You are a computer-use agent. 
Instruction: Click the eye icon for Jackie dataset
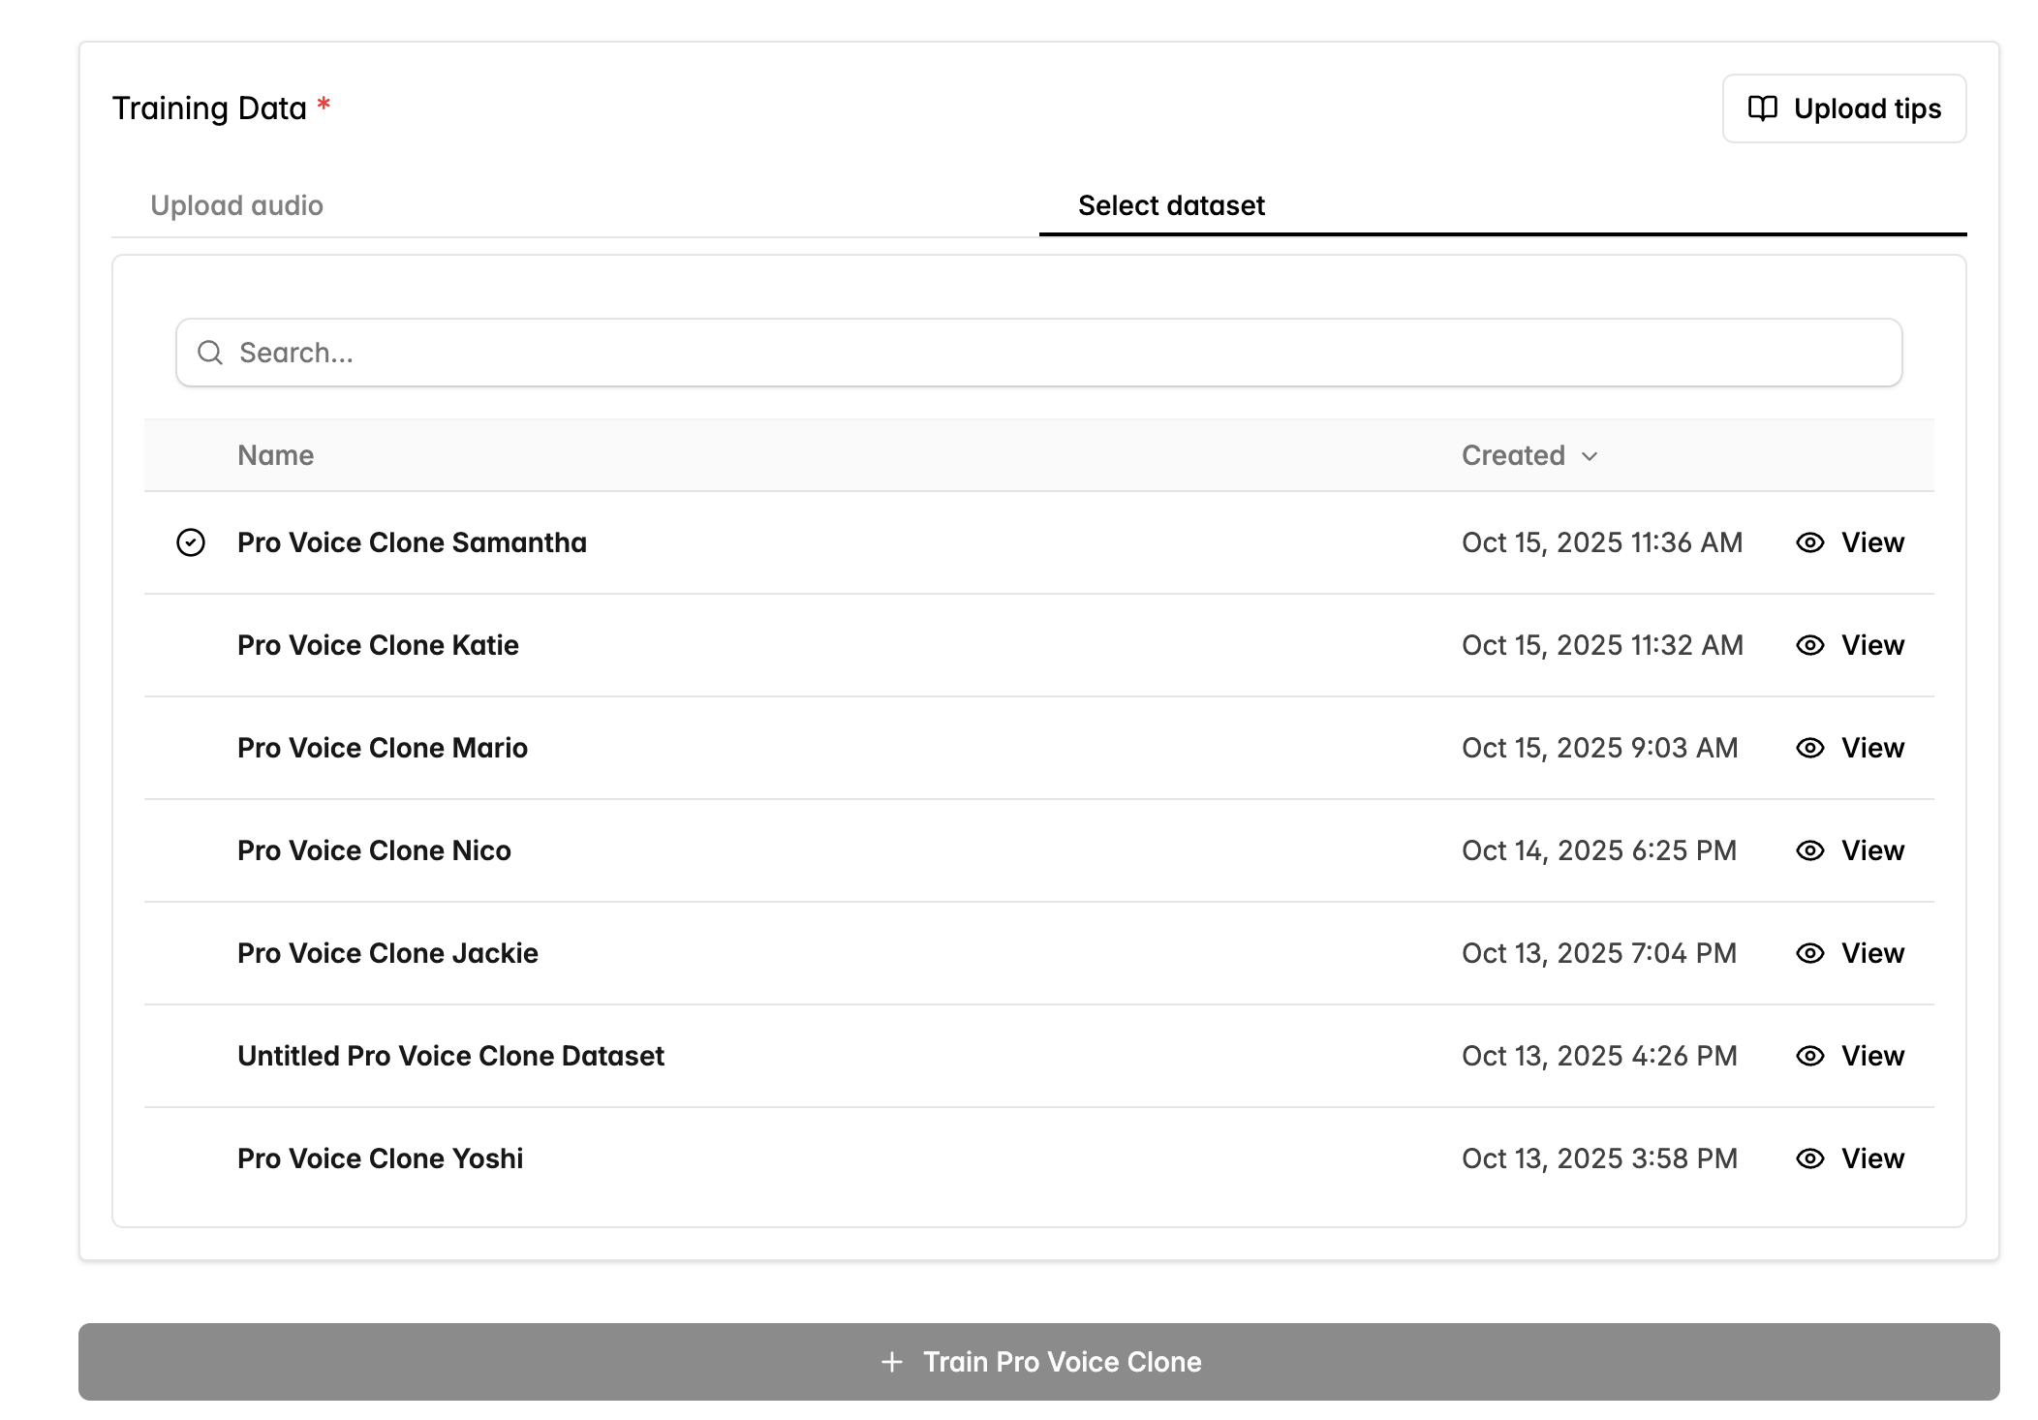1809,953
